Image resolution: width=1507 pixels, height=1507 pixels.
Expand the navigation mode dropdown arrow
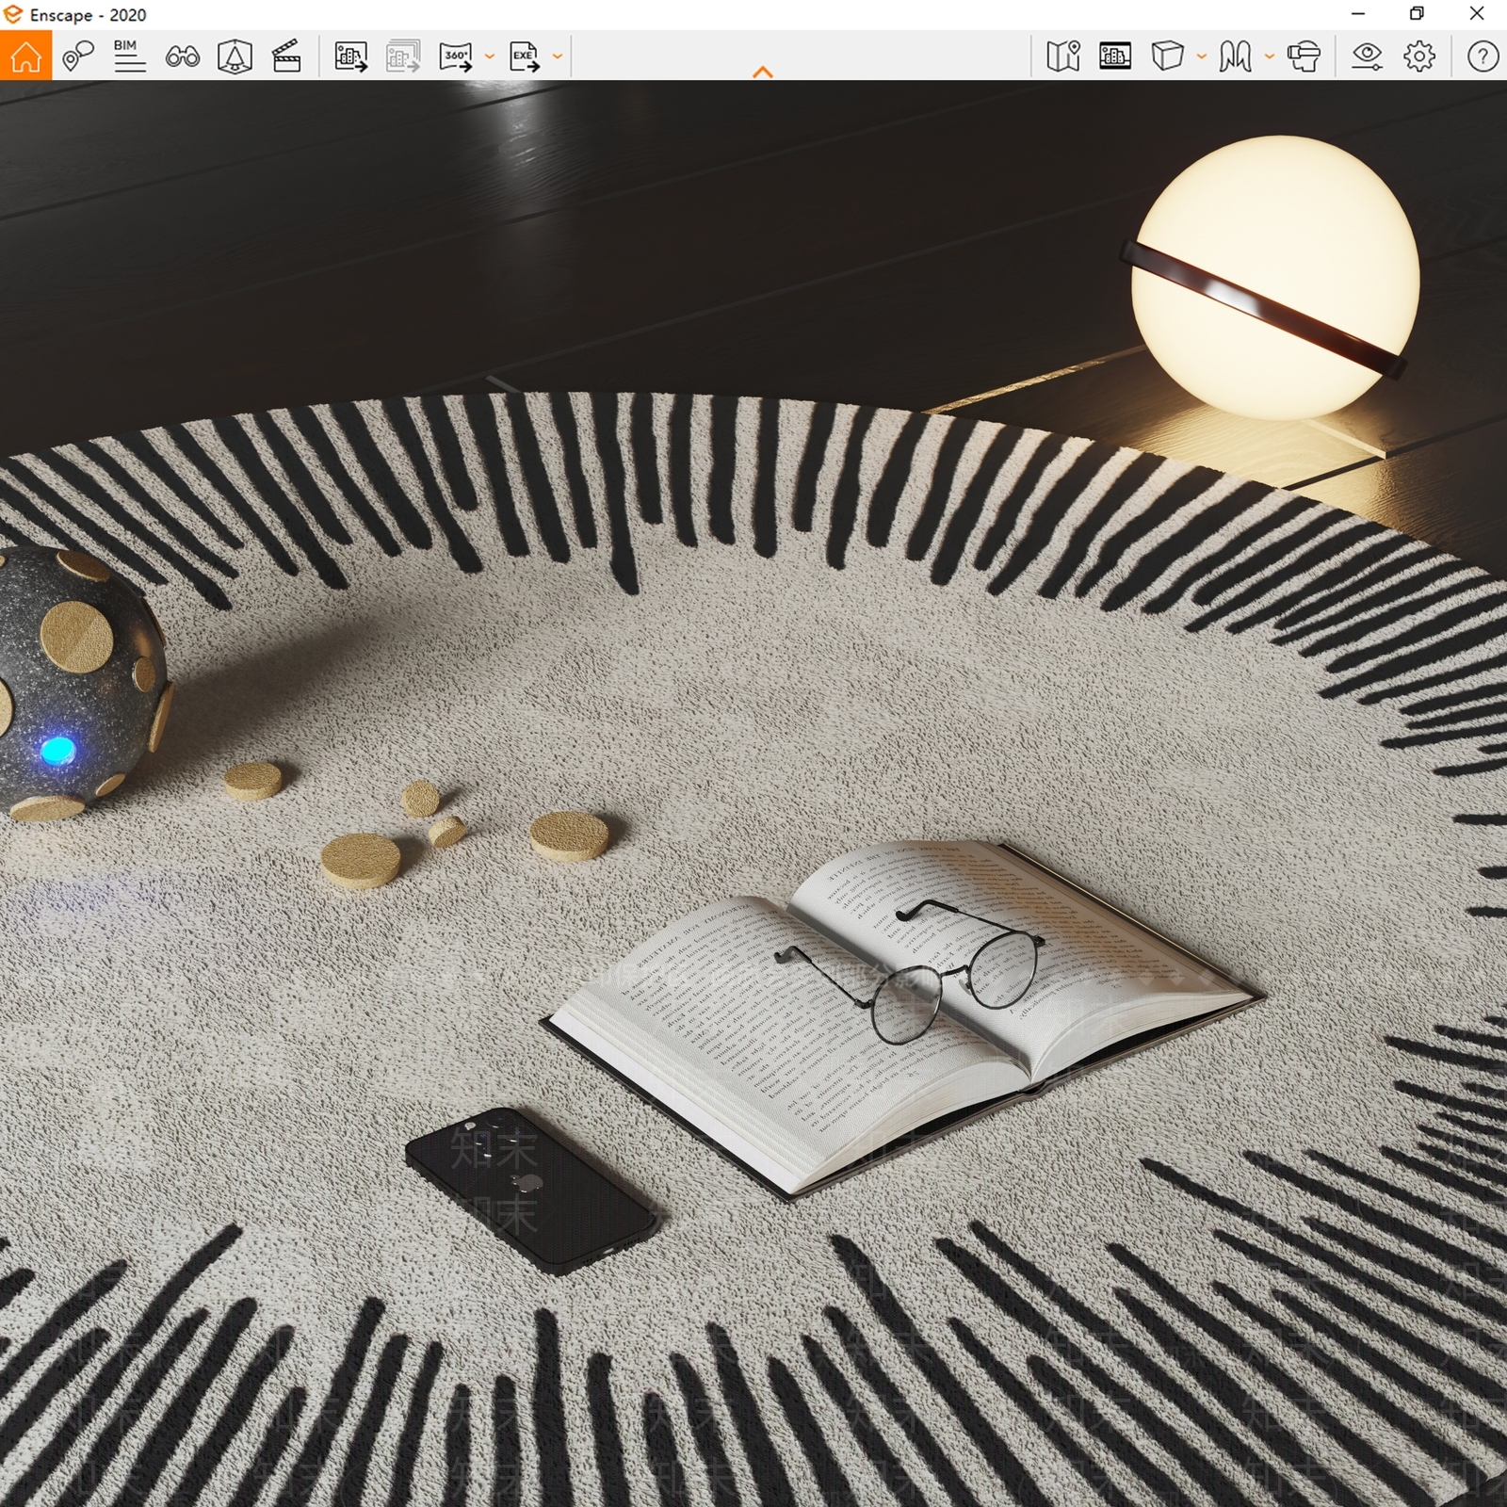click(1269, 57)
